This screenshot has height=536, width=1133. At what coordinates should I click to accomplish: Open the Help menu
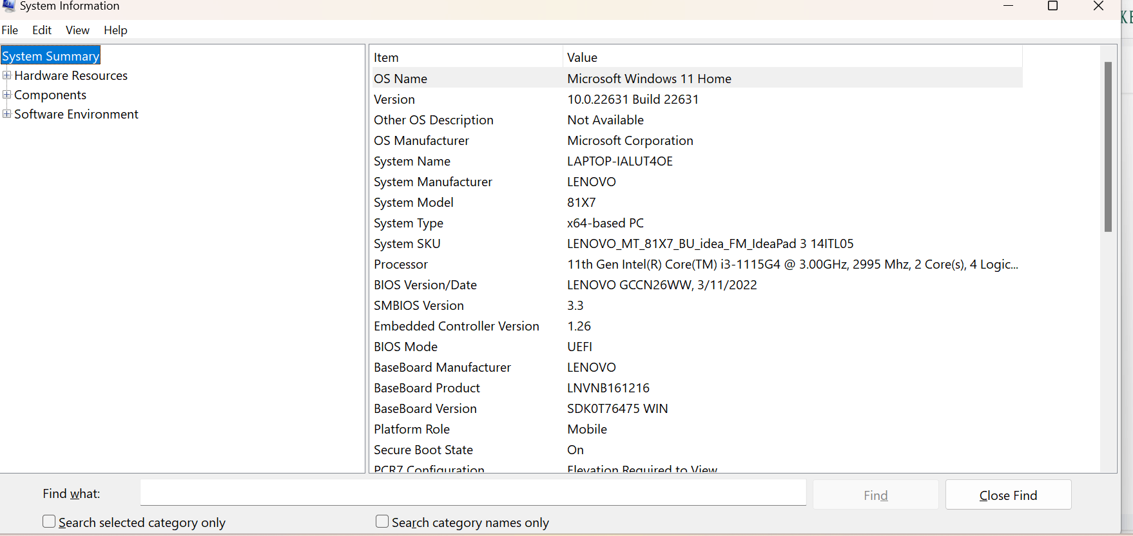(115, 30)
